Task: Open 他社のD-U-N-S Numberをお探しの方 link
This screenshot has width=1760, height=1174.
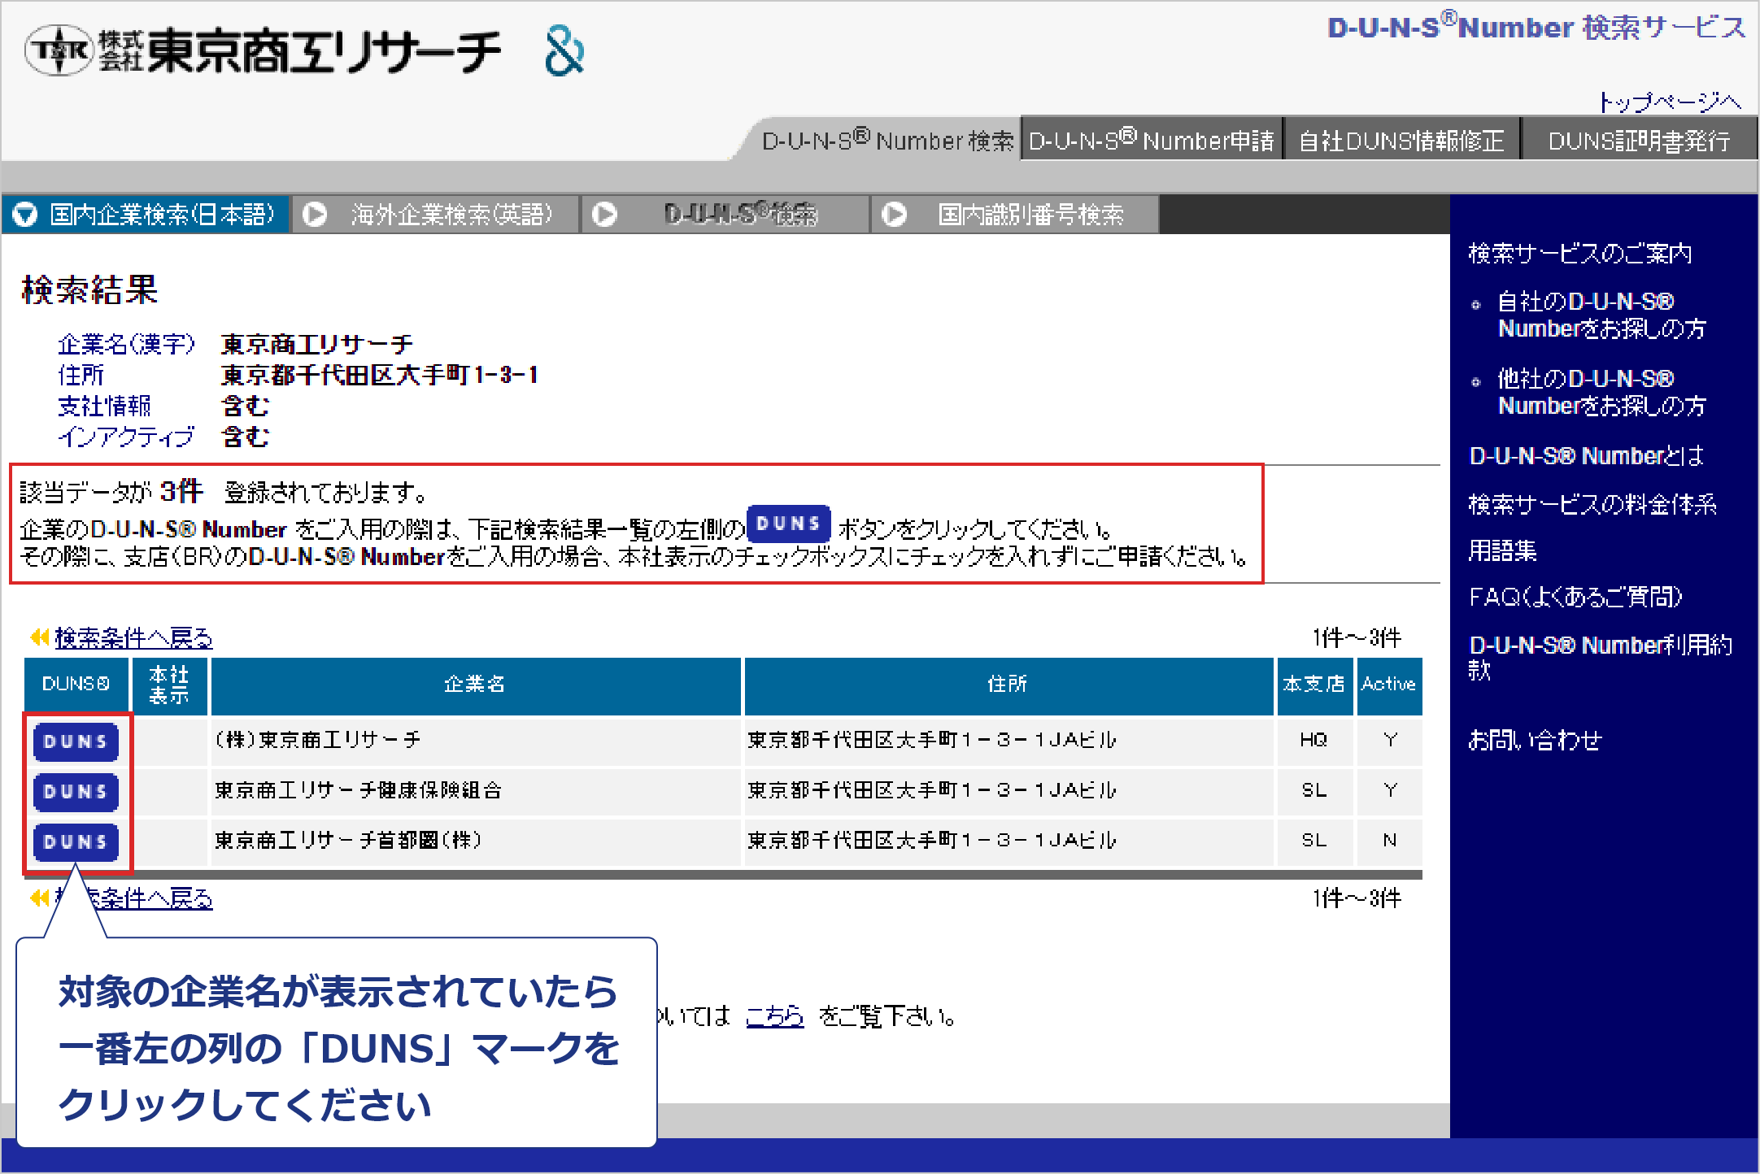Action: click(1601, 392)
